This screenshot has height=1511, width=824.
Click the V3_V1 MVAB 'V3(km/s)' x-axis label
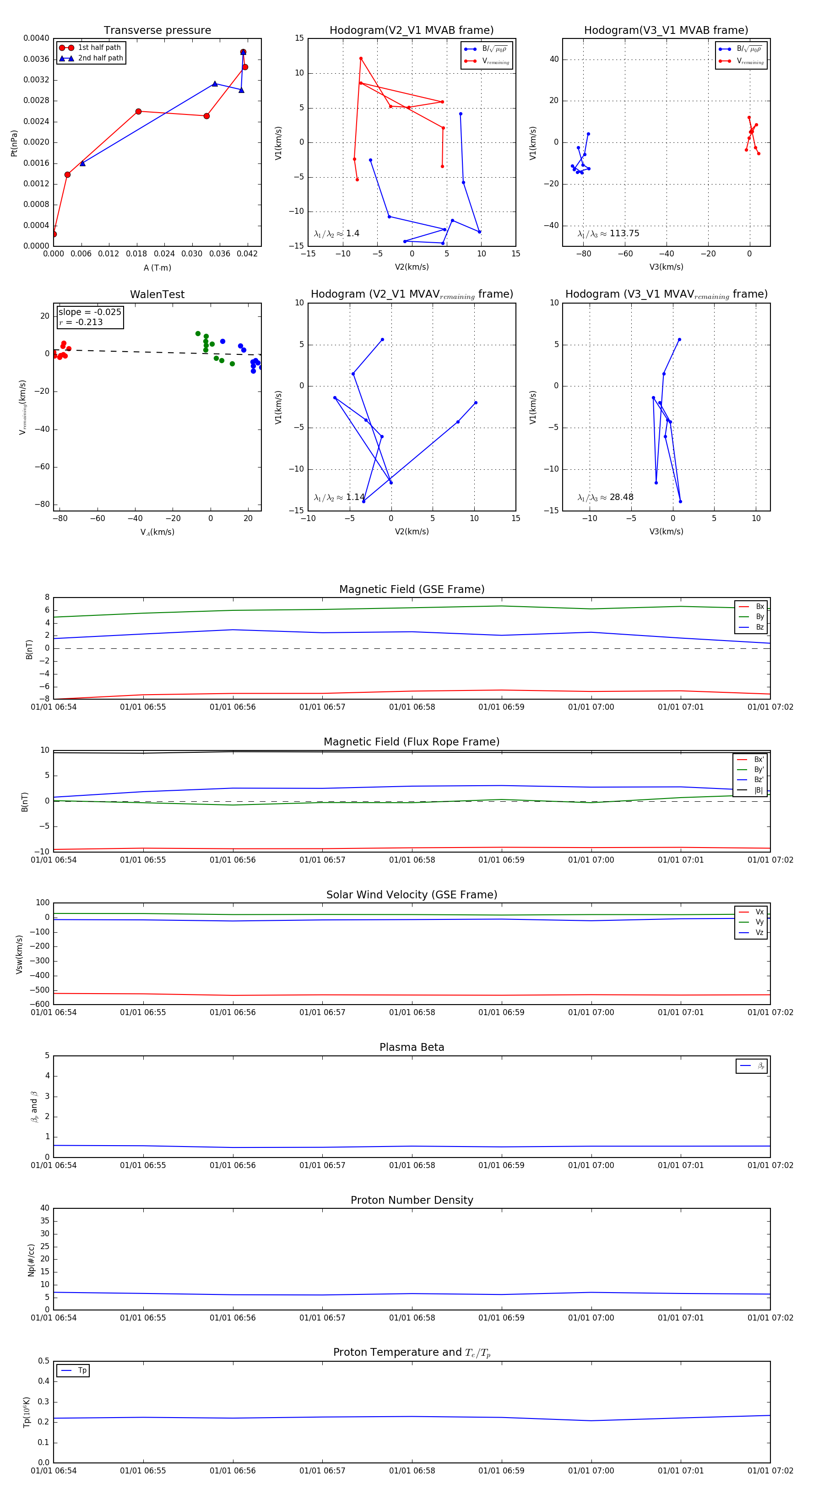[666, 267]
